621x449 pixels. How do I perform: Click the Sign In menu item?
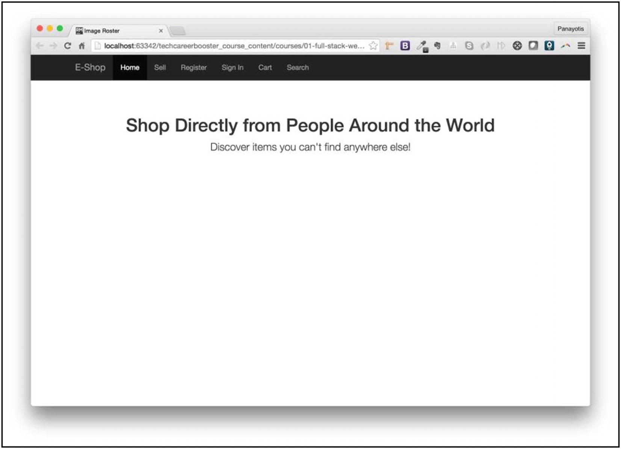pyautogui.click(x=233, y=68)
